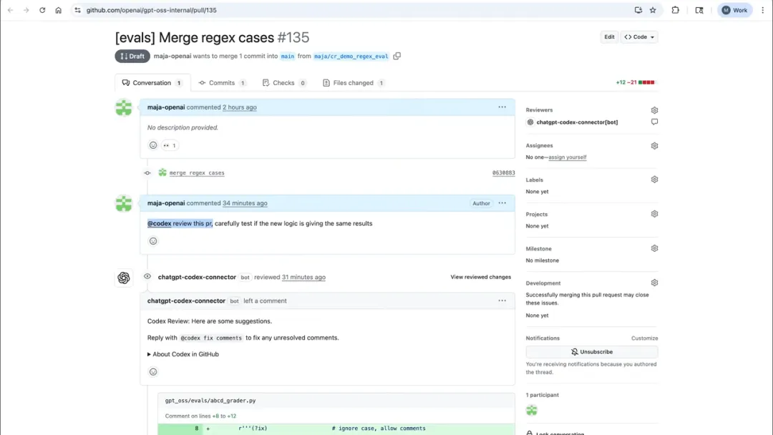Switch to the Files changed tab
The image size is (773, 435).
click(353, 83)
